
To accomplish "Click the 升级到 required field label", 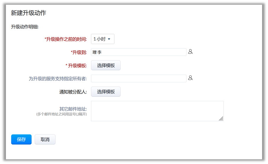I will pos(78,52).
